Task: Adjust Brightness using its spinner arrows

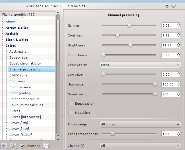Action: [179, 45]
